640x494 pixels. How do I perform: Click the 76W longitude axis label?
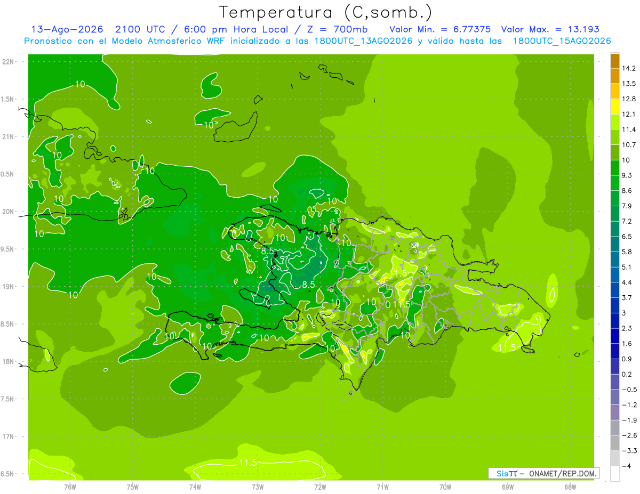[x=70, y=487]
